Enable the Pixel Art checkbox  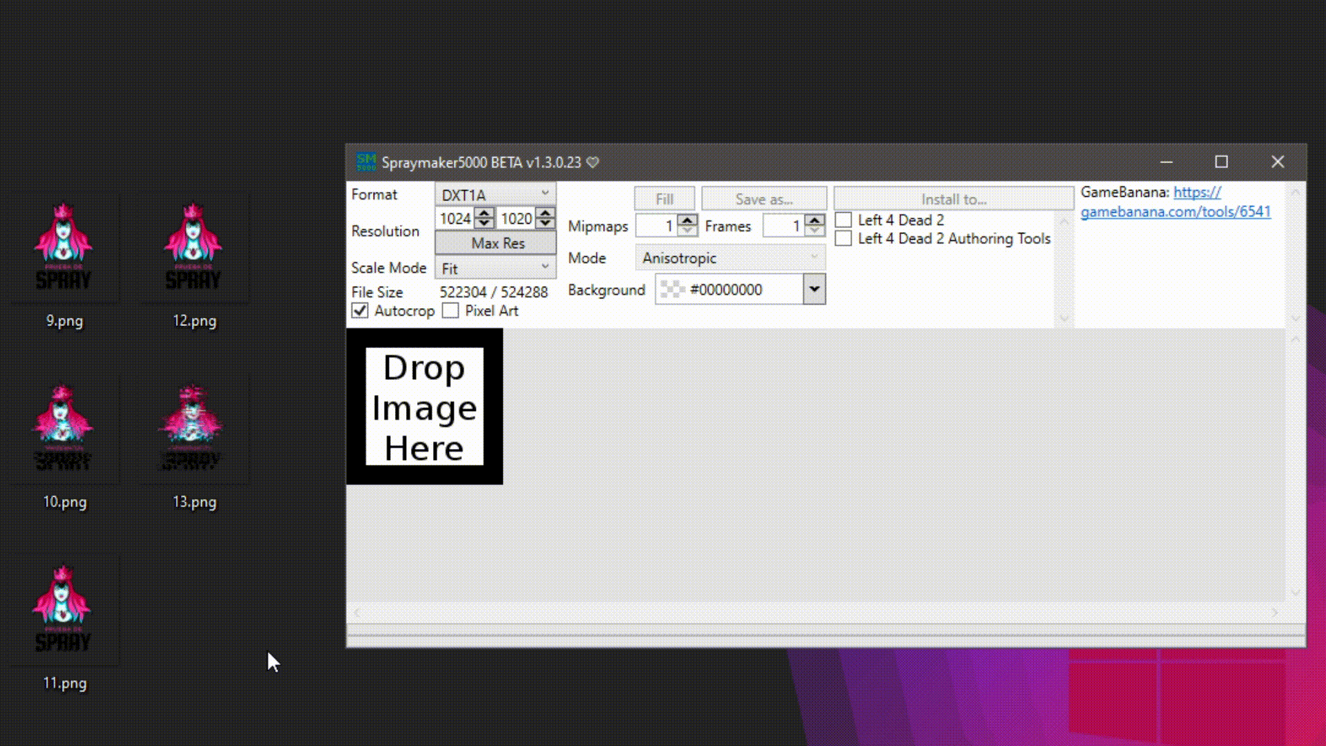coord(450,311)
